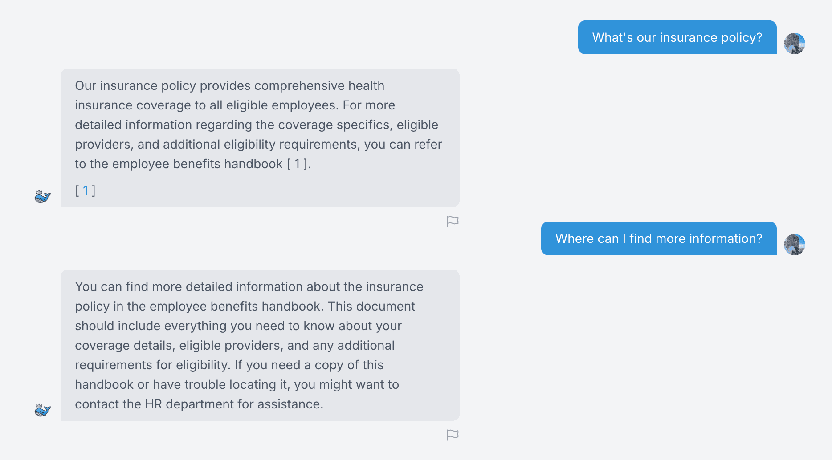This screenshot has height=460, width=832.
Task: Flag the second handbook information response
Action: pyautogui.click(x=453, y=435)
